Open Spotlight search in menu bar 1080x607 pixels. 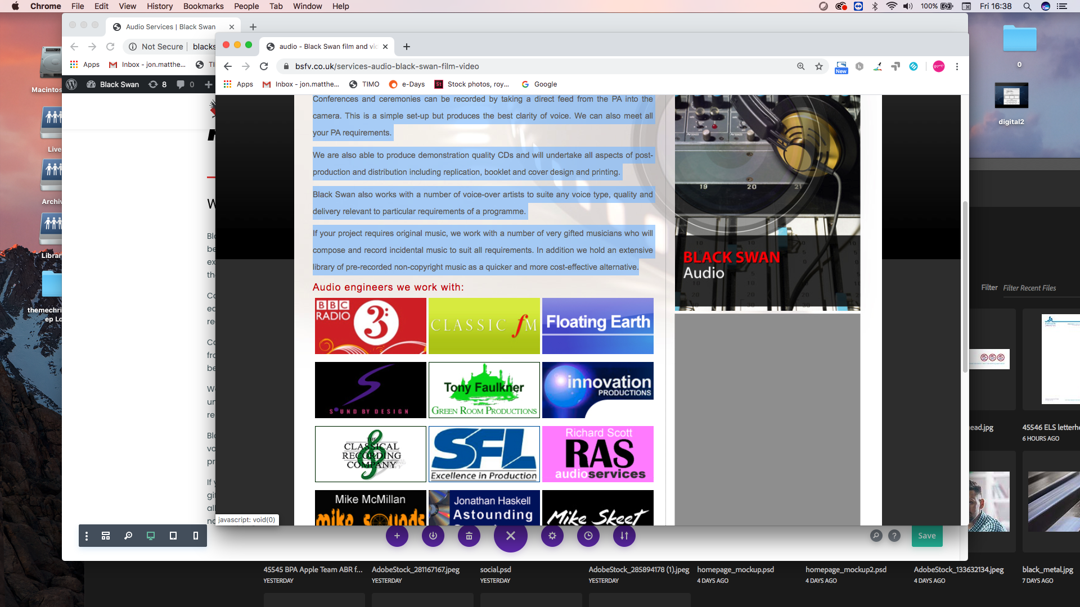tap(1027, 6)
